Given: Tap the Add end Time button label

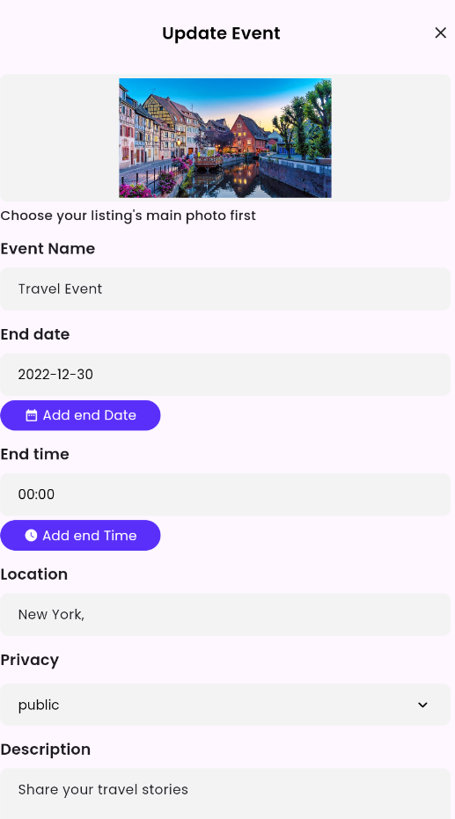Looking at the screenshot, I should (90, 536).
